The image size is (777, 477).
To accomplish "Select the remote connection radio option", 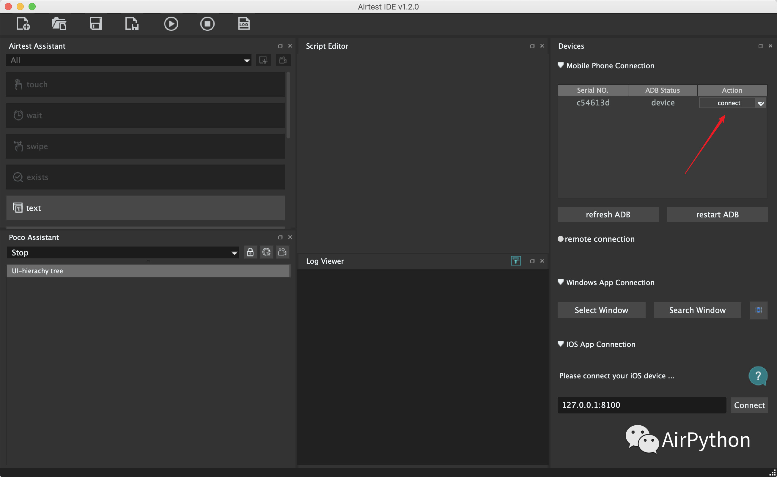I will (x=560, y=239).
